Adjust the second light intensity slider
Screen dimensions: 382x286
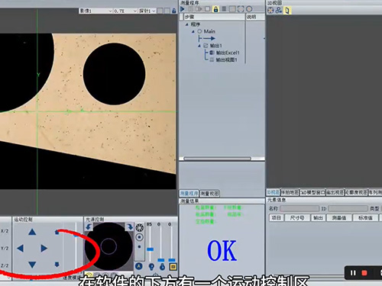click(x=161, y=260)
